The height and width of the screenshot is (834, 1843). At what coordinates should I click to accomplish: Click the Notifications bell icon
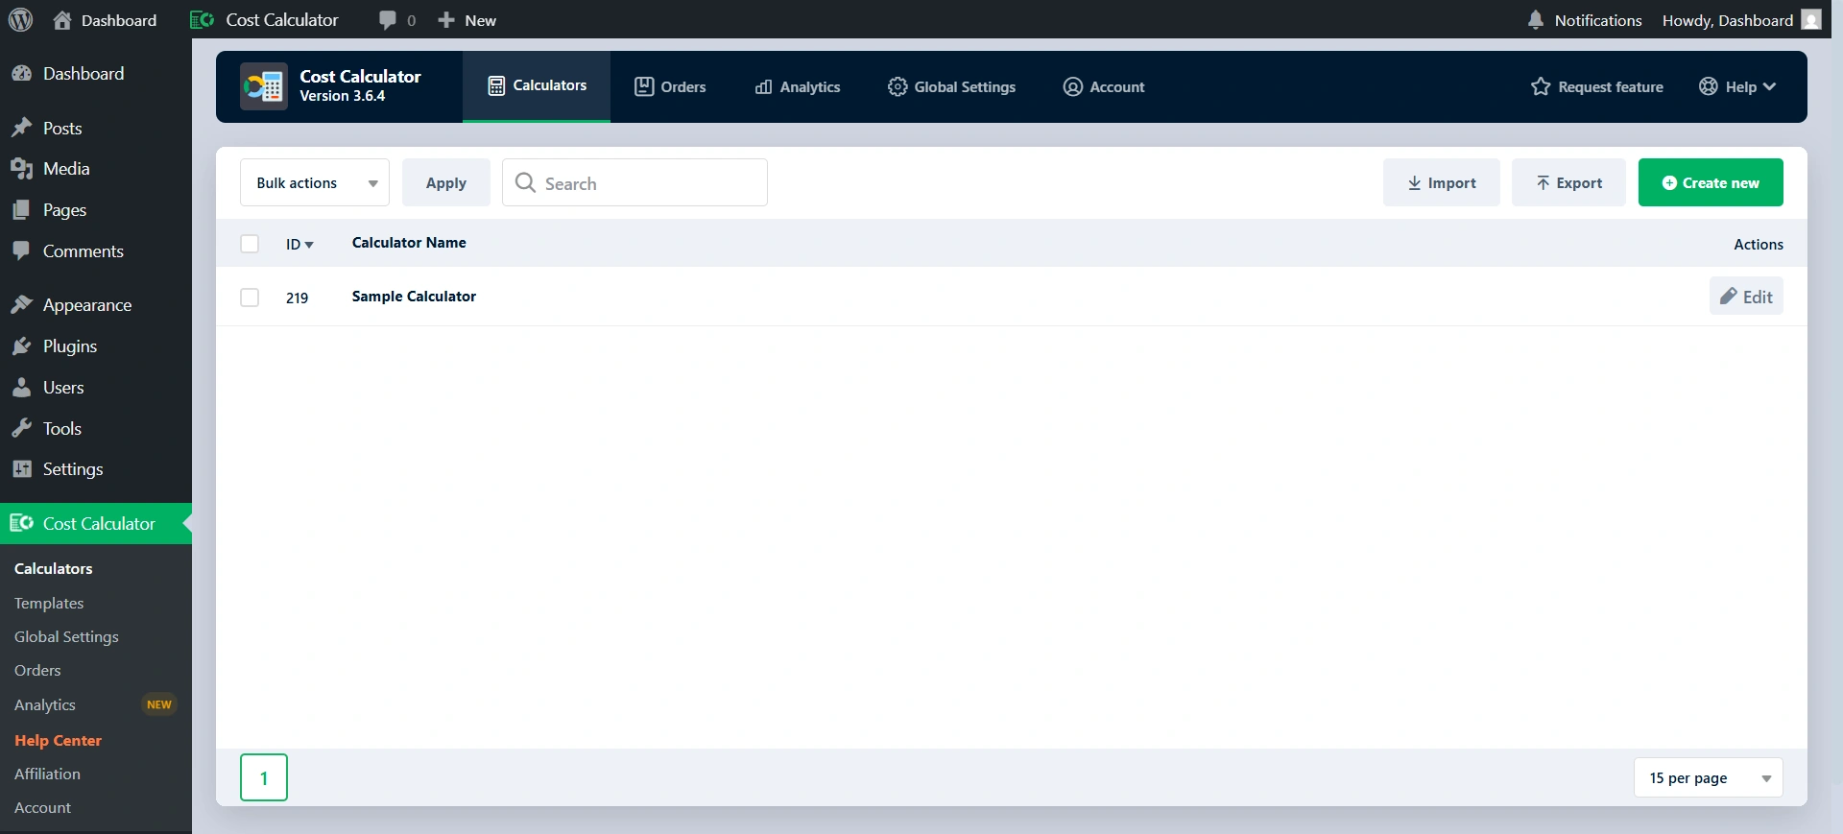pyautogui.click(x=1536, y=20)
